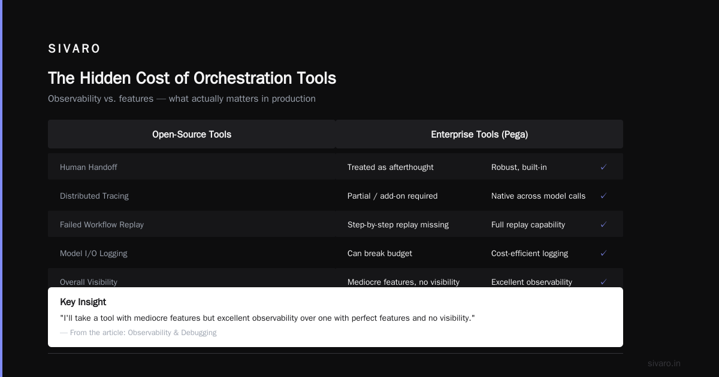This screenshot has height=377, width=719.
Task: Click the 'Treated as afterthought' cell
Action: (390, 167)
